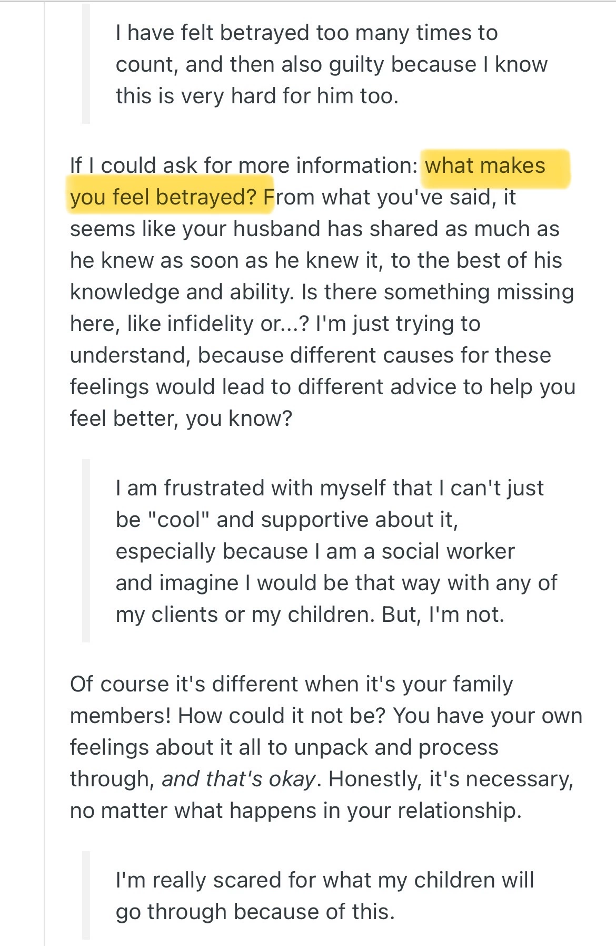The width and height of the screenshot is (616, 946).
Task: Click the quoted word "cool" in the second quote
Action: (x=176, y=520)
